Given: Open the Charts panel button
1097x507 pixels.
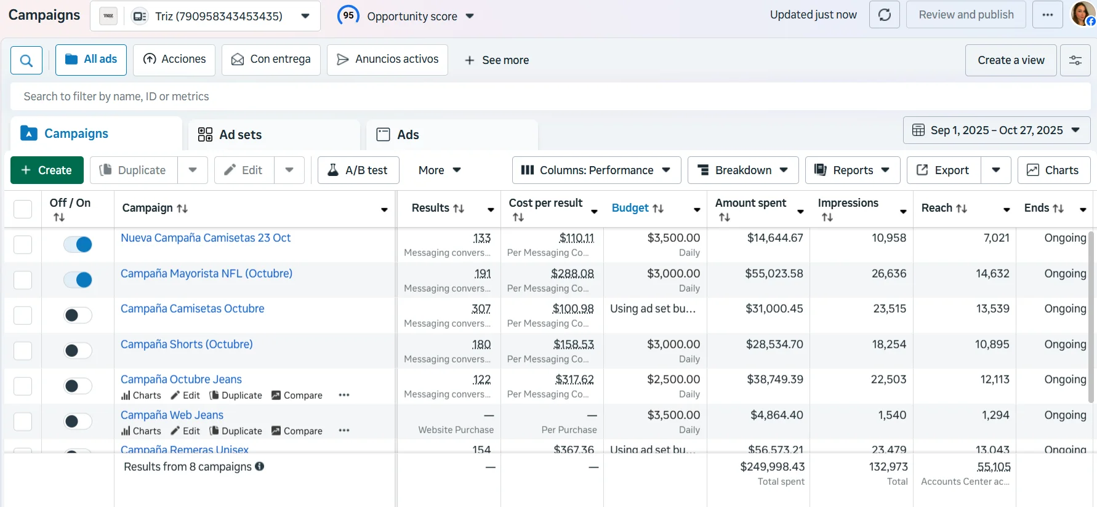Looking at the screenshot, I should point(1054,170).
